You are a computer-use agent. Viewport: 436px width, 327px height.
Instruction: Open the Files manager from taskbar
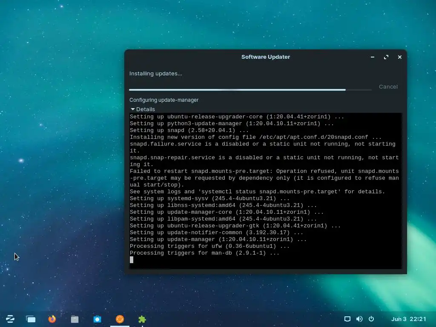75,319
